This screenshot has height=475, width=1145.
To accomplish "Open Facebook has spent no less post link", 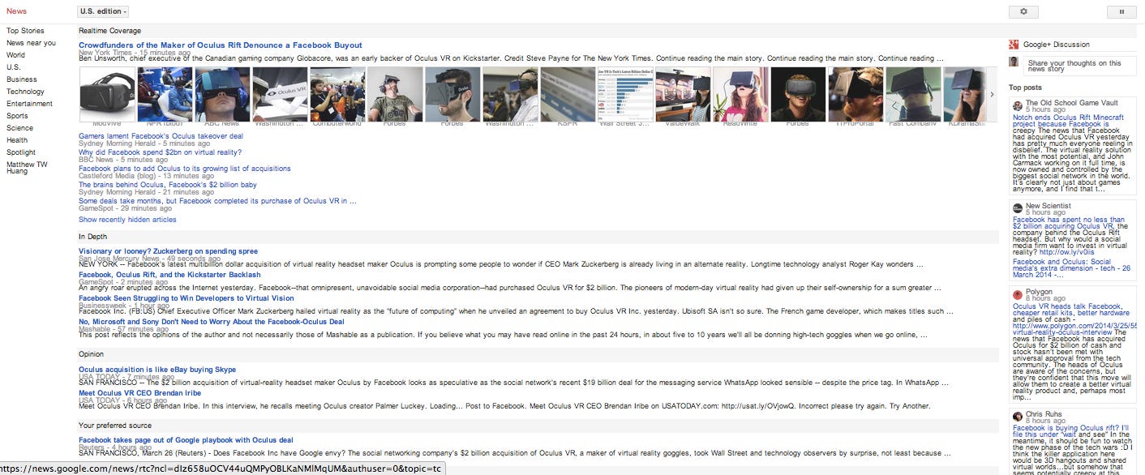I will (x=1069, y=223).
